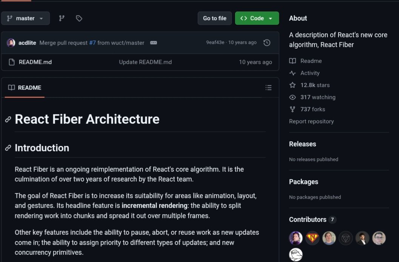Click the 'No releases published' text
This screenshot has width=399, height=262.
click(x=313, y=159)
